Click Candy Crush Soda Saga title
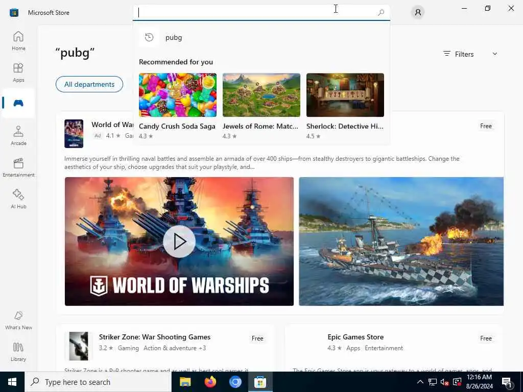The height and width of the screenshot is (392, 523). click(x=177, y=127)
